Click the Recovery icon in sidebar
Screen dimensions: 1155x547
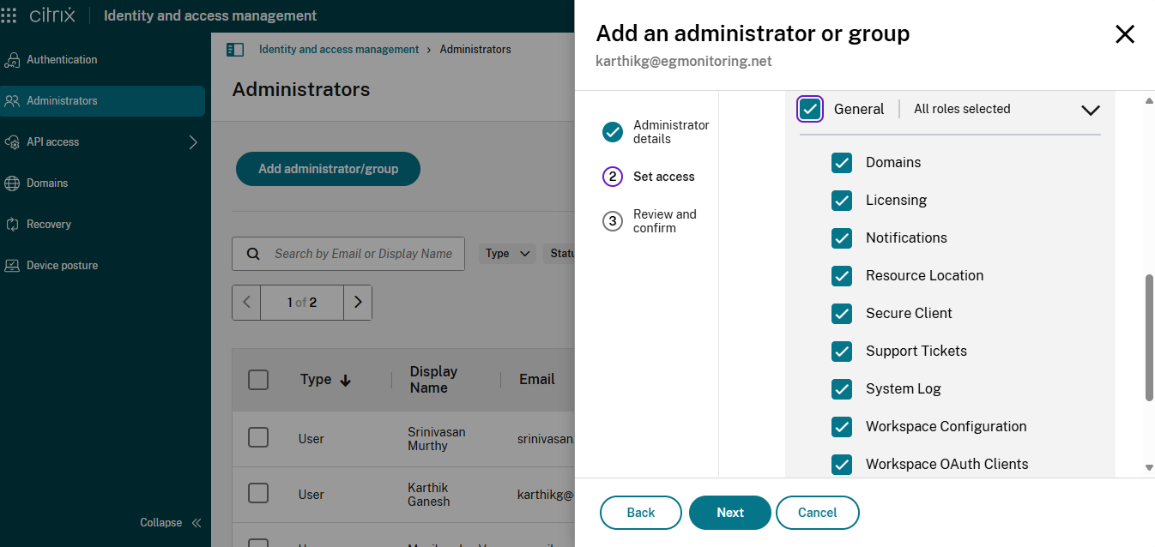(x=12, y=225)
